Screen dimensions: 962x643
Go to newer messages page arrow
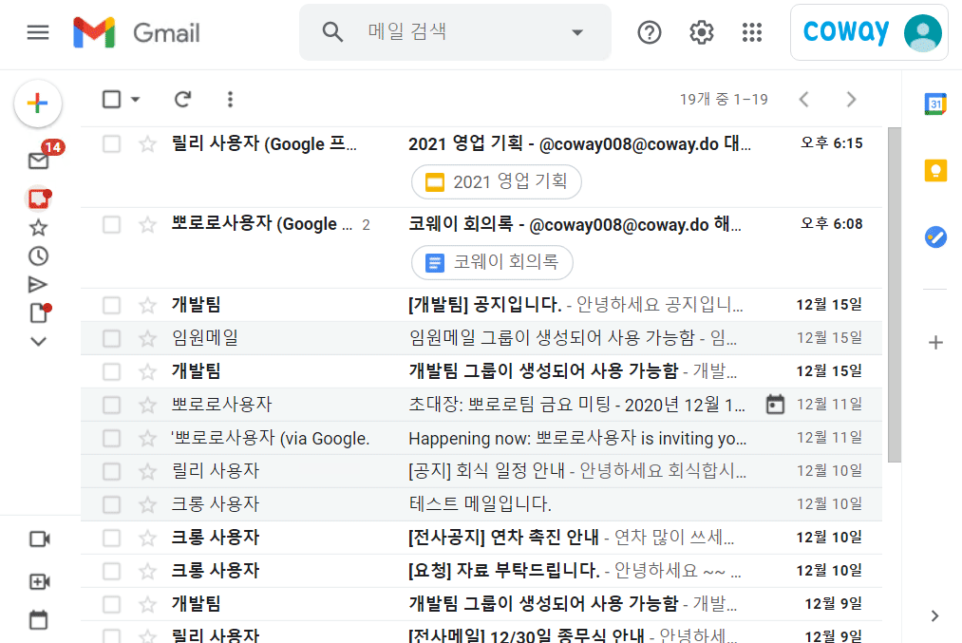point(804,100)
